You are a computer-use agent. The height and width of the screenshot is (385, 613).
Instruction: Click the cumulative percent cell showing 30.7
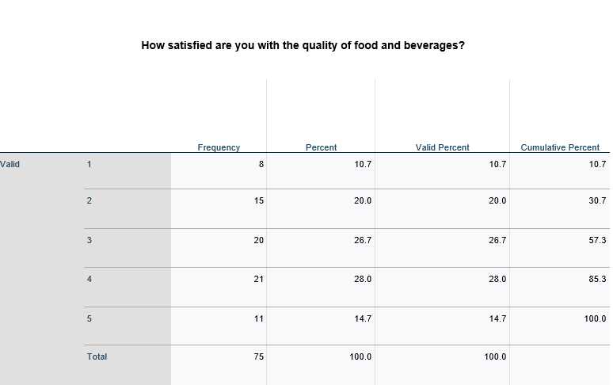pos(597,201)
